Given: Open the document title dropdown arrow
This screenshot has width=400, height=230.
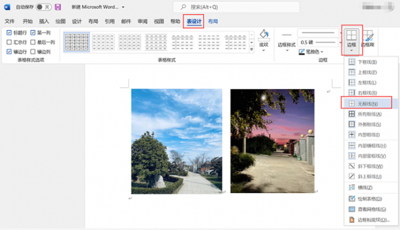Looking at the screenshot, I should pos(123,7).
